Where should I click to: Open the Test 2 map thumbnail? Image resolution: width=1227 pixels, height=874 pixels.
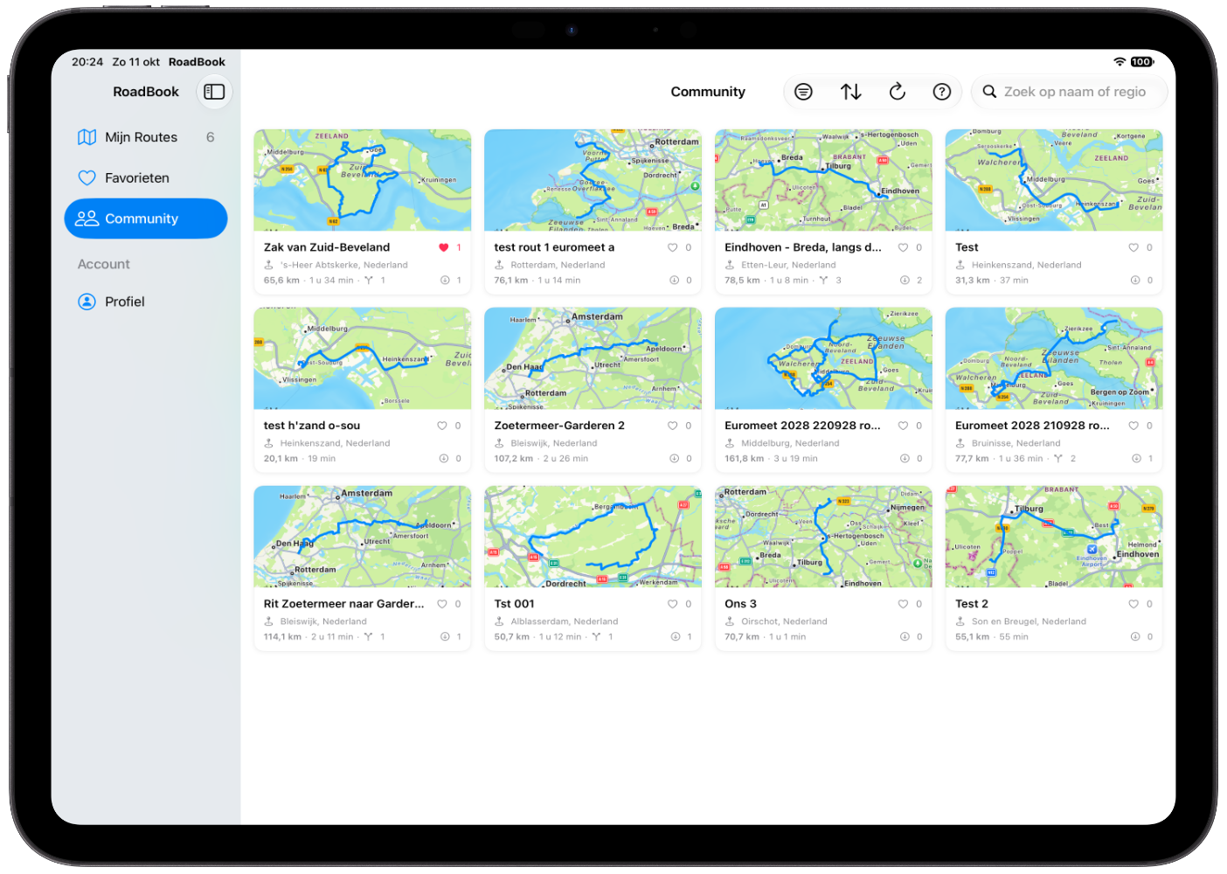click(1054, 537)
